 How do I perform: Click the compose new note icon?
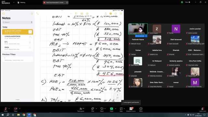click(121, 14)
